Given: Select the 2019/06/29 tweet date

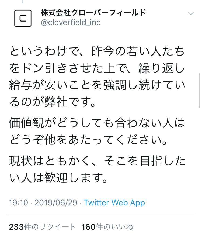Looking at the screenshot, I should (56, 203).
